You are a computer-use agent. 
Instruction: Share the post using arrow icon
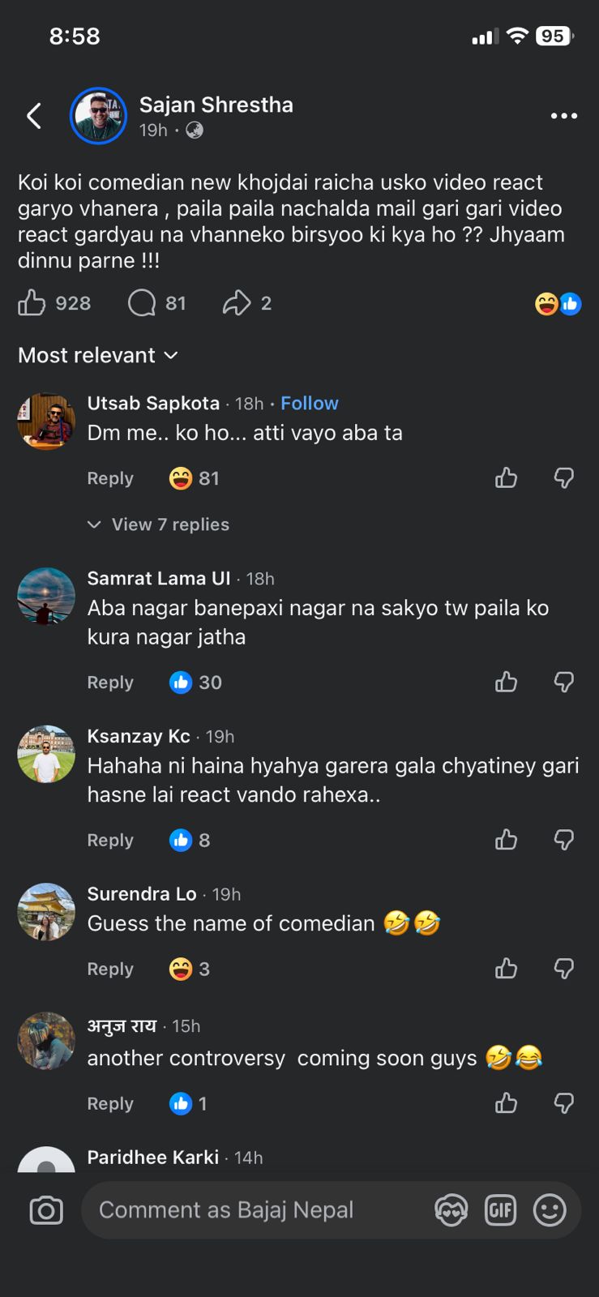coord(237,303)
